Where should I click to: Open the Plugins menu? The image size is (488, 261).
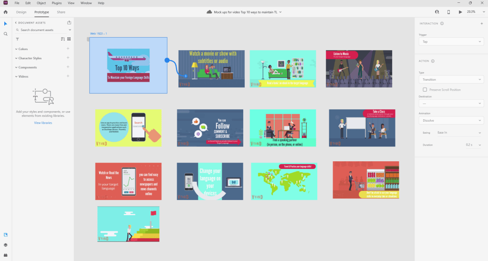click(56, 3)
